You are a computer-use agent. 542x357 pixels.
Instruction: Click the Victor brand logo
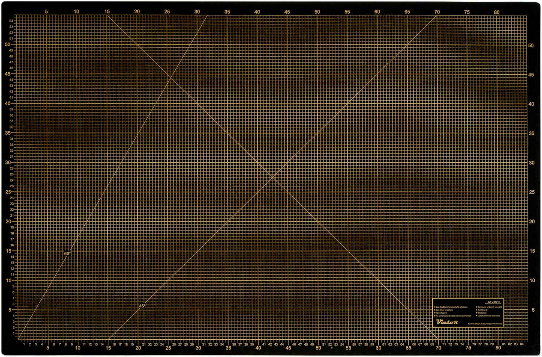tap(447, 322)
